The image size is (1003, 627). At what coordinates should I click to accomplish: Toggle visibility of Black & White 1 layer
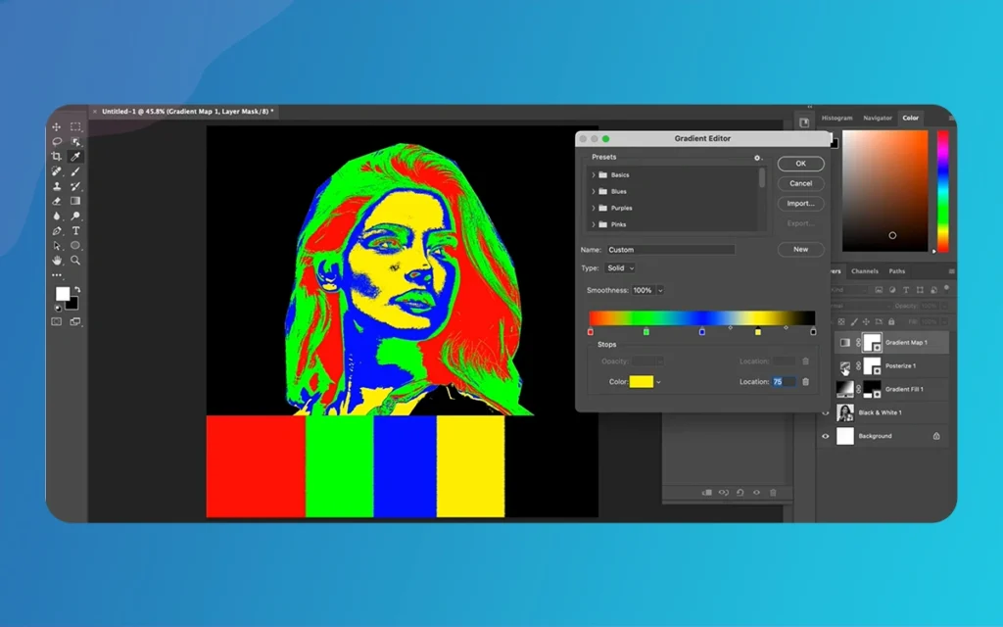825,412
